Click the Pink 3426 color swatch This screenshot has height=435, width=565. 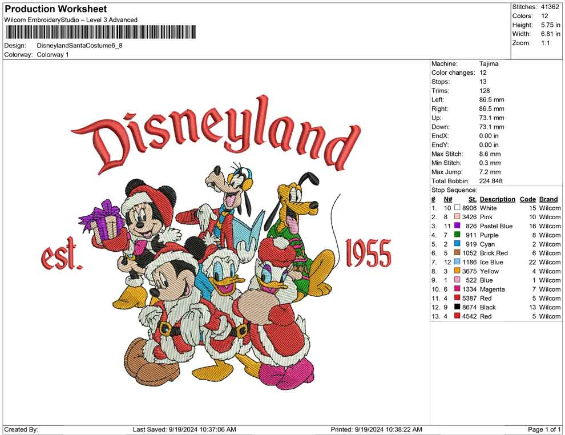(x=457, y=216)
